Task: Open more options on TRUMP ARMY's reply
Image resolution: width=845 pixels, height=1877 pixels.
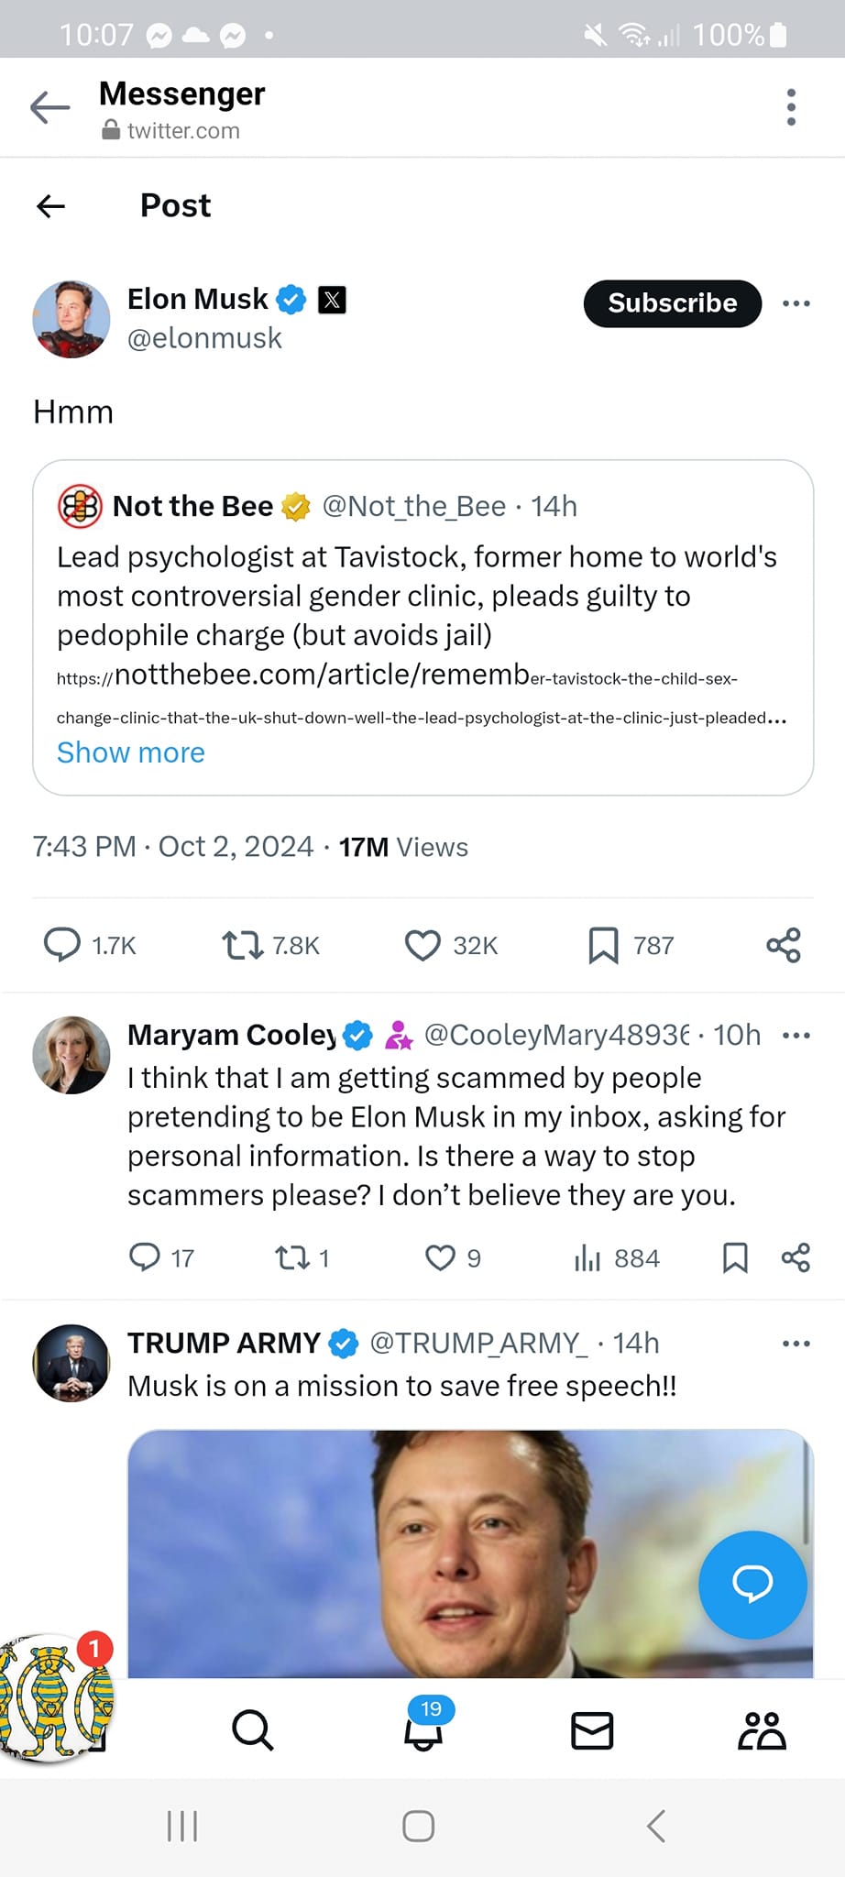Action: (x=796, y=1344)
